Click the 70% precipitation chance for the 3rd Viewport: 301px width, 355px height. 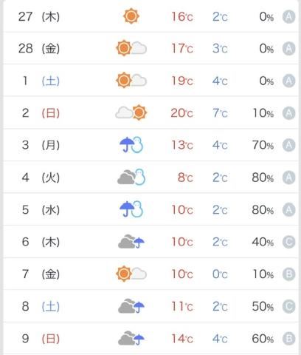pos(263,145)
